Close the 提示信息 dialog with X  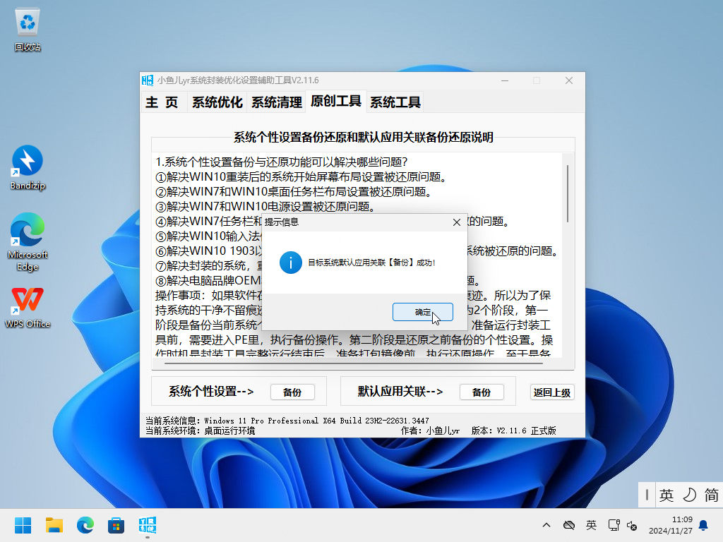click(x=457, y=222)
